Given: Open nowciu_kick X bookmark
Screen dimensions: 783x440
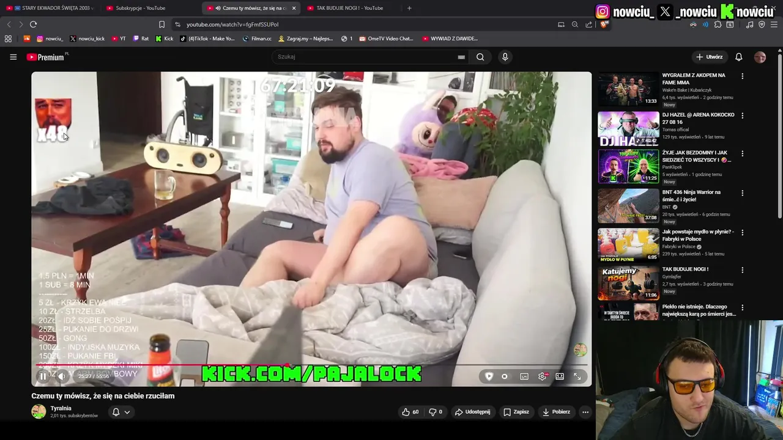Looking at the screenshot, I should tap(86, 38).
